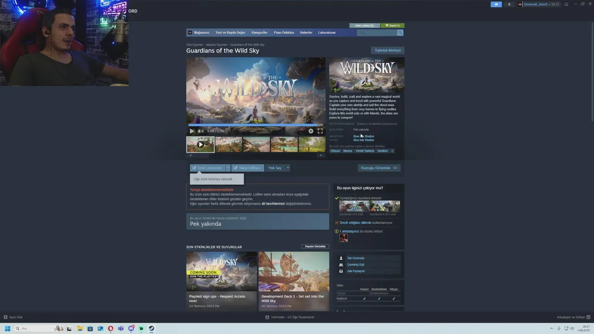Enter fullscreen mode for the trailer
This screenshot has width=594, height=334.
[x=320, y=131]
